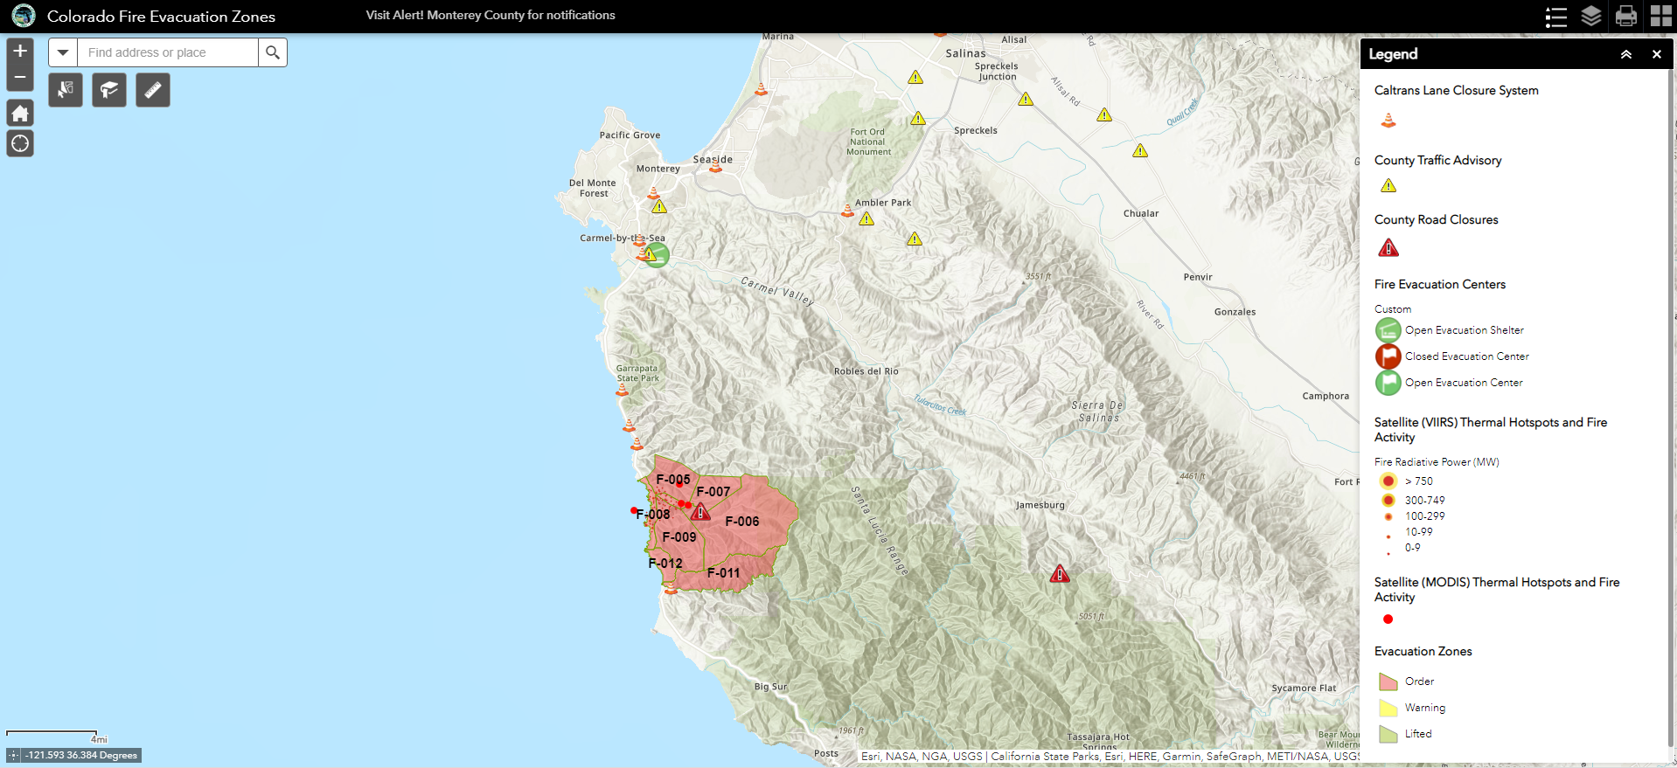Screen dimensions: 1677x768
Task: Click the traffic cone south of F-012
Action: pos(671,588)
